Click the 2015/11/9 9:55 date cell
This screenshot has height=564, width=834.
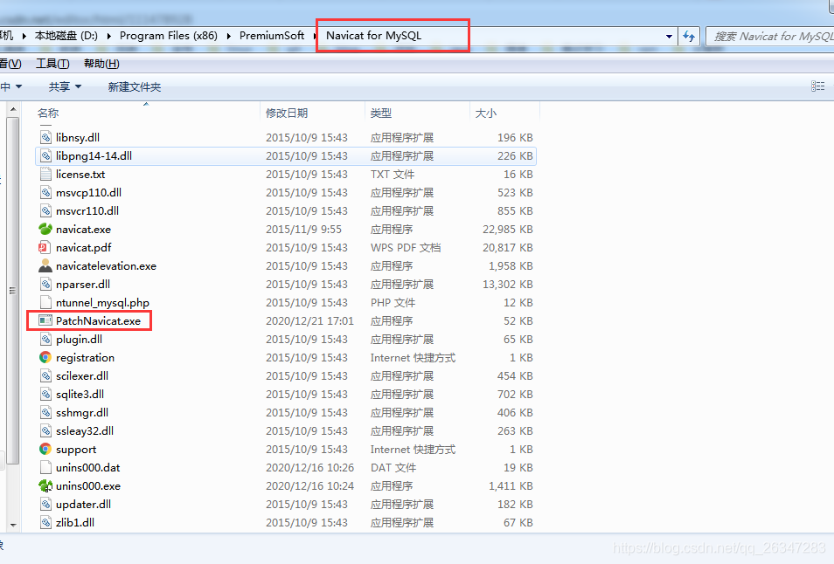[x=303, y=230]
